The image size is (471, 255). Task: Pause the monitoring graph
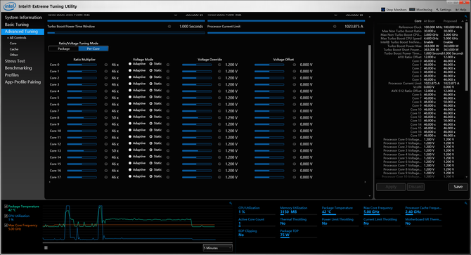(46, 248)
